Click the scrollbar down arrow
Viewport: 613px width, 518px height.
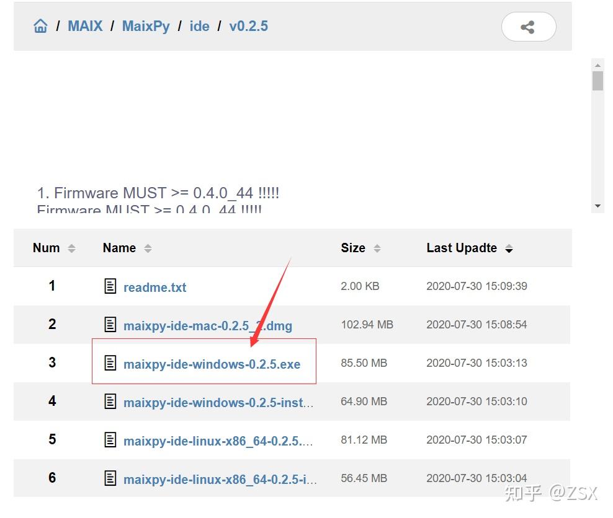point(598,205)
